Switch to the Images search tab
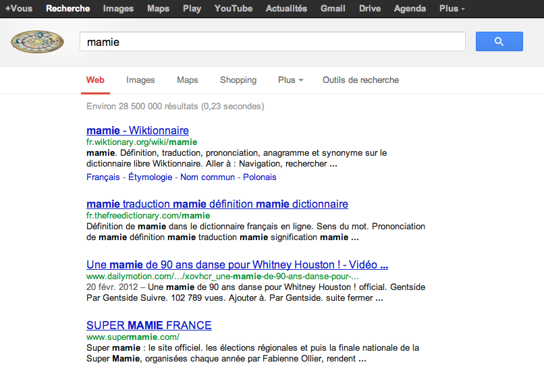The width and height of the screenshot is (544, 375). click(x=140, y=80)
